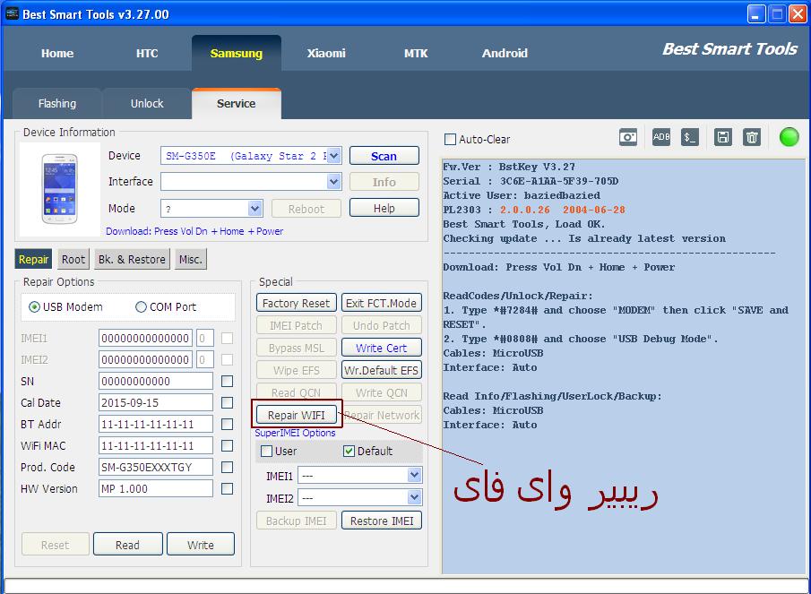This screenshot has height=594, width=811.
Task: Select the Repair section
Action: point(34,260)
